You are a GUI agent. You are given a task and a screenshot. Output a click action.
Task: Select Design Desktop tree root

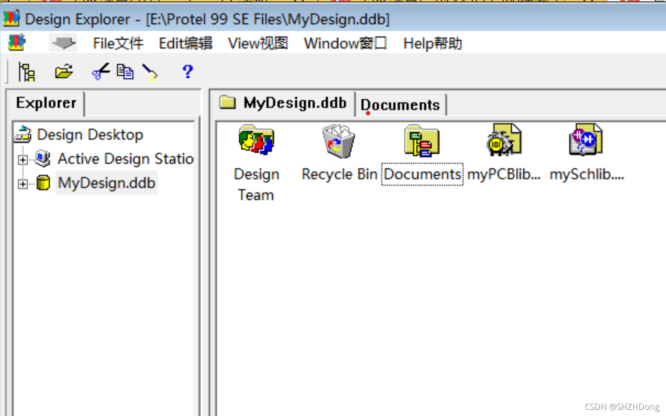(x=90, y=134)
